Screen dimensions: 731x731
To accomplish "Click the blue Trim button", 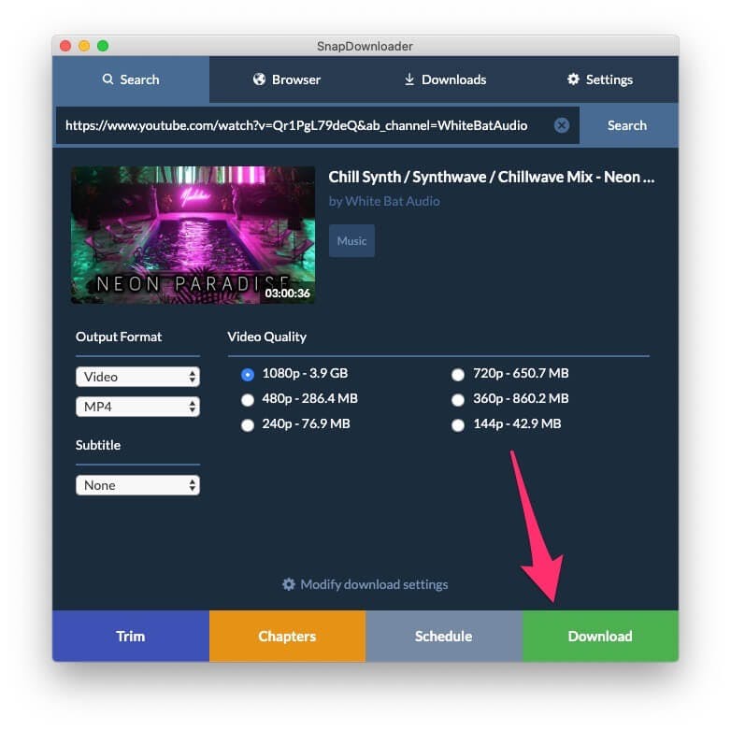I will (131, 636).
